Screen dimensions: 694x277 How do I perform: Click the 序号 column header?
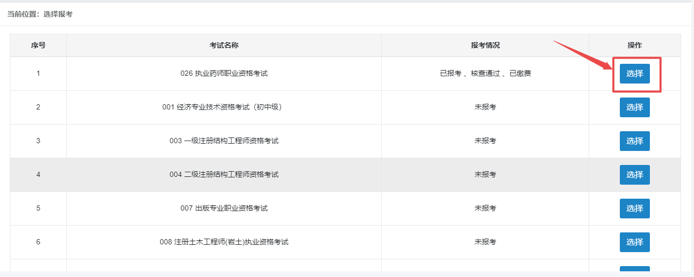38,46
